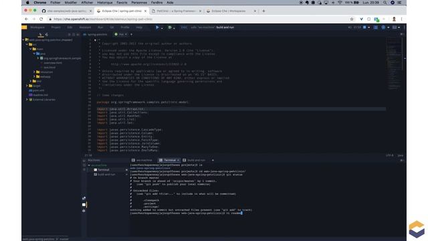Open the commands explorer tab icon
This screenshot has height=241, width=428.
tap(47, 34)
